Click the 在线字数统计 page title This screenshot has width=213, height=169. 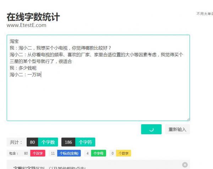click(x=33, y=17)
